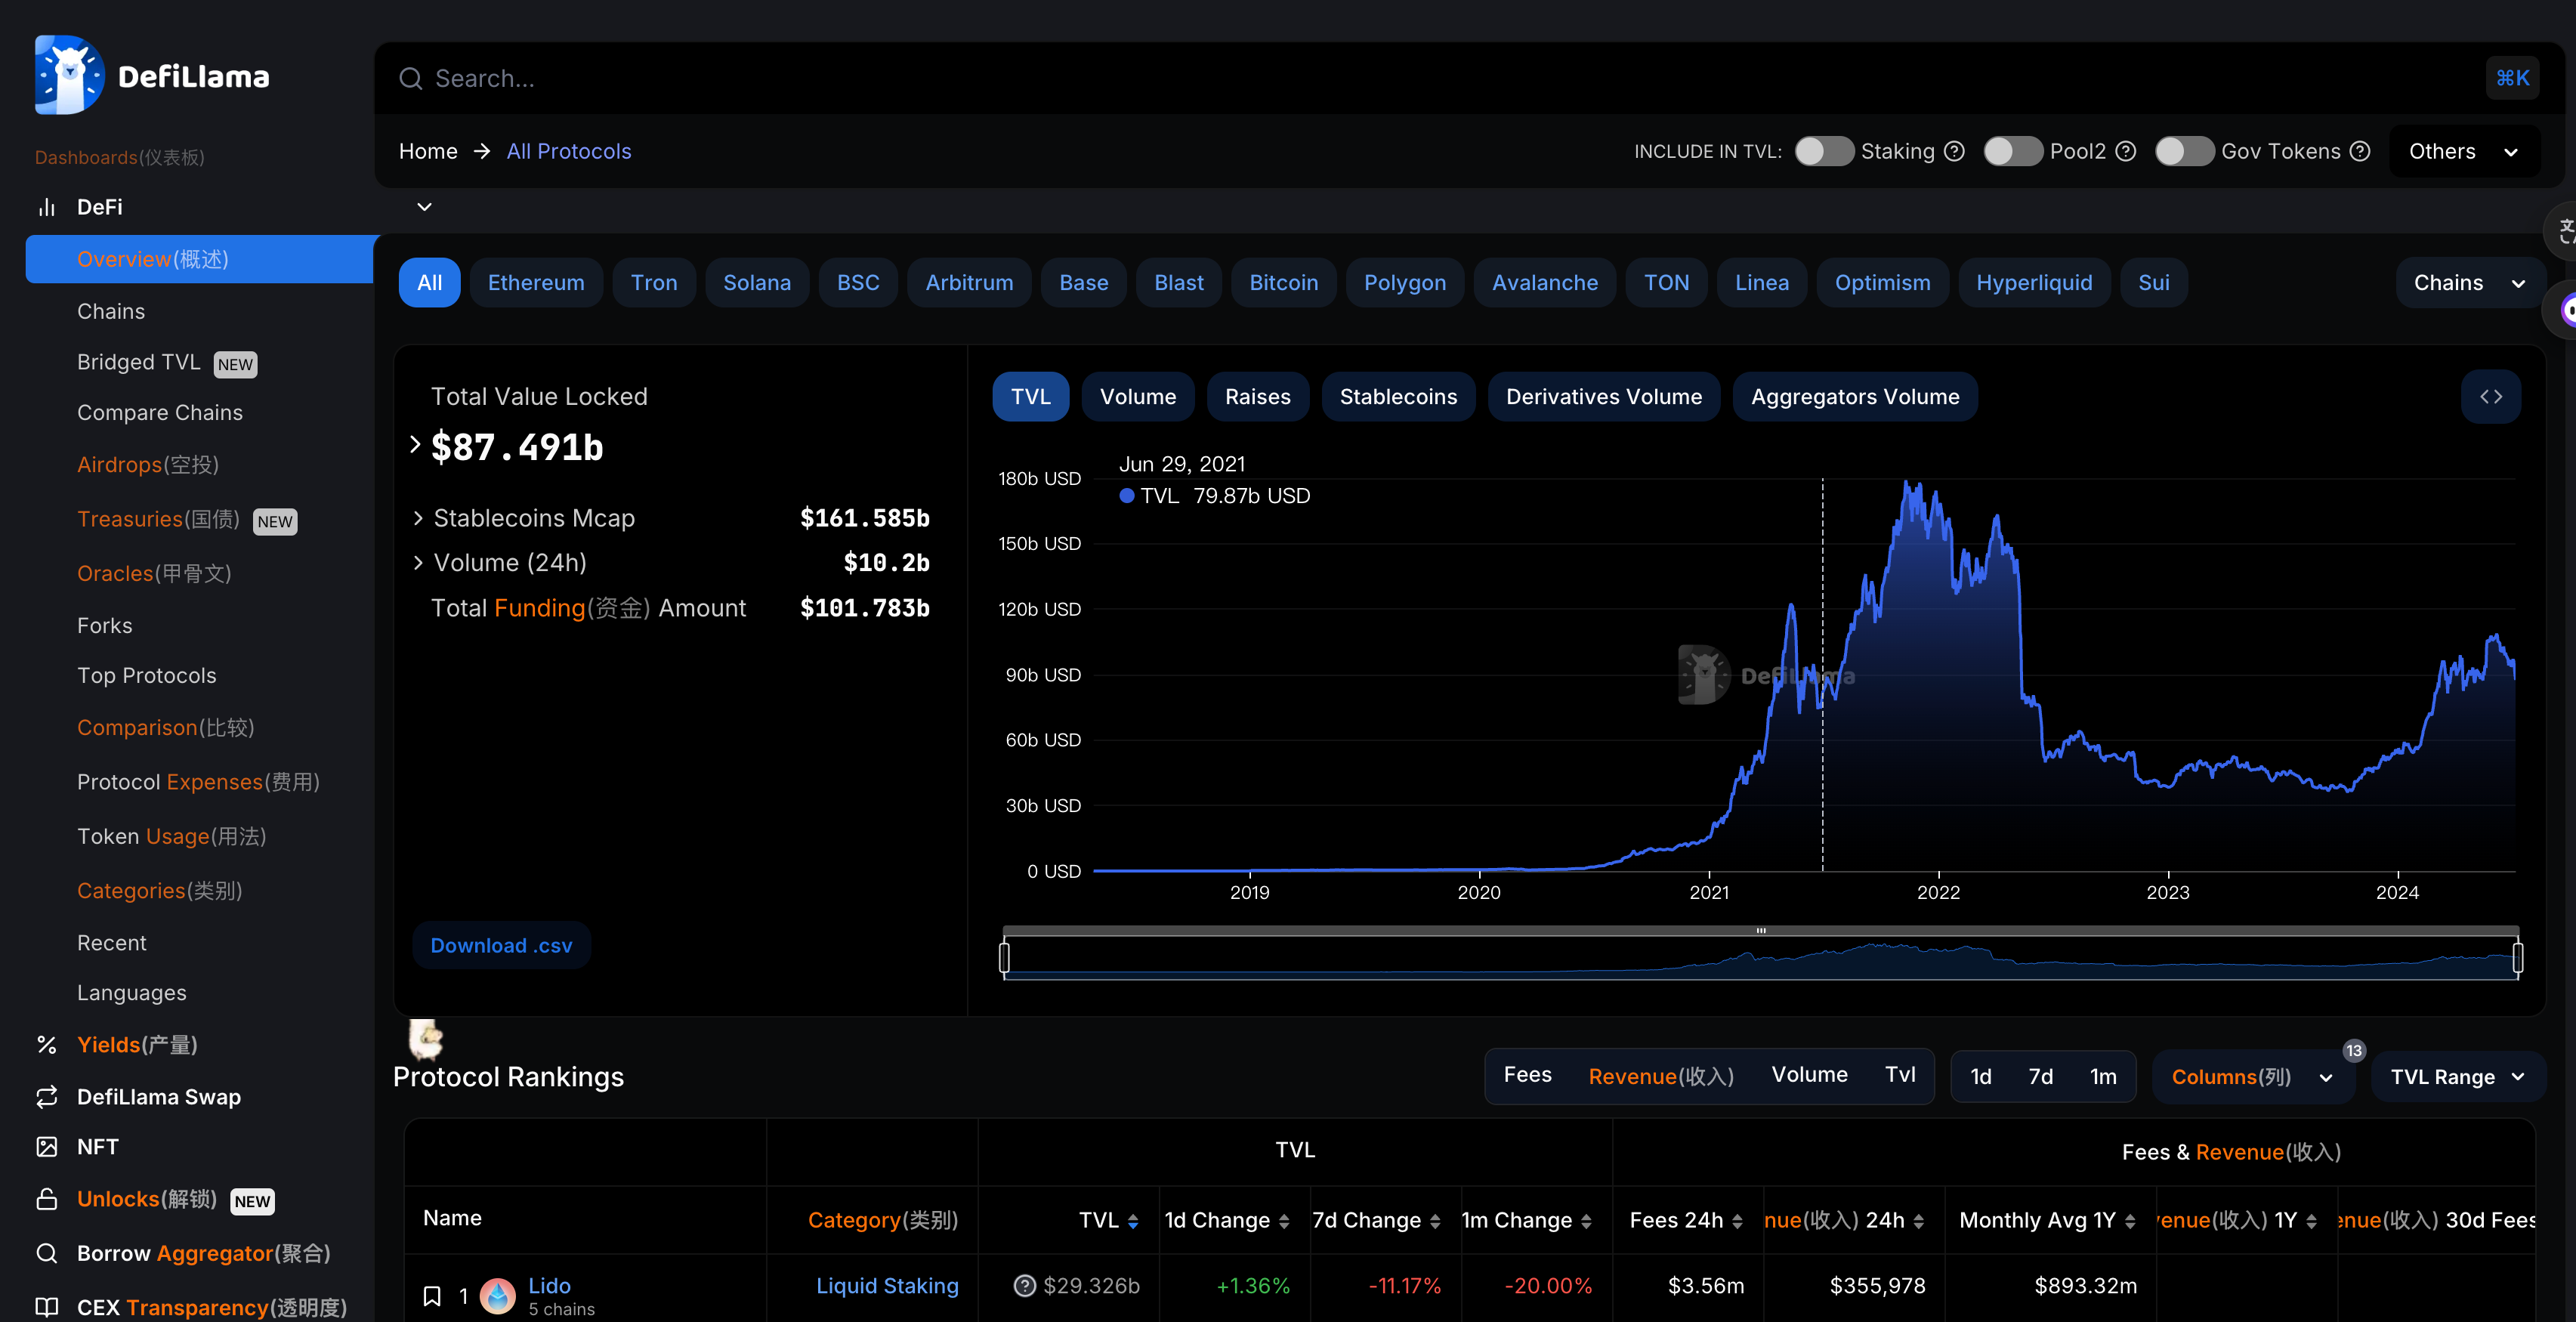The width and height of the screenshot is (2576, 1322).
Task: Click the Staking help question mark icon
Action: point(1954,151)
